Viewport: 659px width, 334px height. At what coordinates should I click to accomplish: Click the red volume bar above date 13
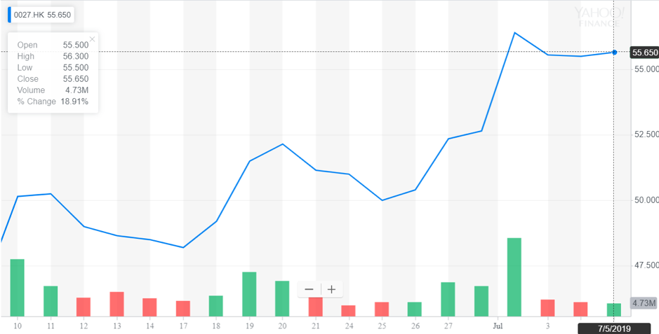(117, 303)
